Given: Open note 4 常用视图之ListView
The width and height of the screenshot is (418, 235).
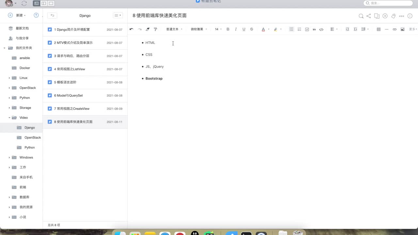Looking at the screenshot, I should (x=85, y=69).
